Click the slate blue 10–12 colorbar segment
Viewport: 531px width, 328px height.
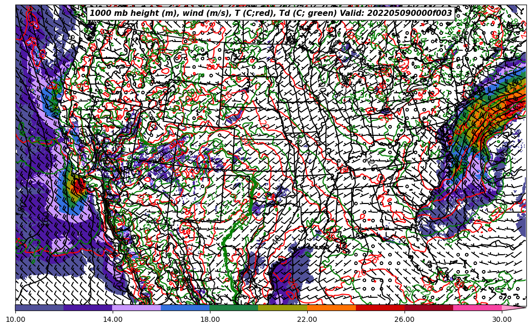coord(39,308)
